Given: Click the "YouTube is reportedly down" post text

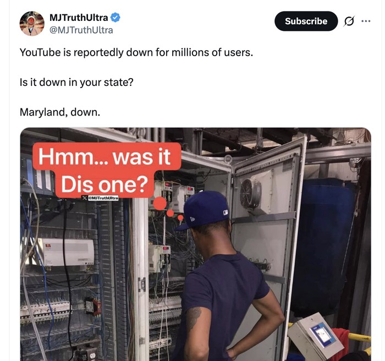Looking at the screenshot, I should tap(136, 52).
